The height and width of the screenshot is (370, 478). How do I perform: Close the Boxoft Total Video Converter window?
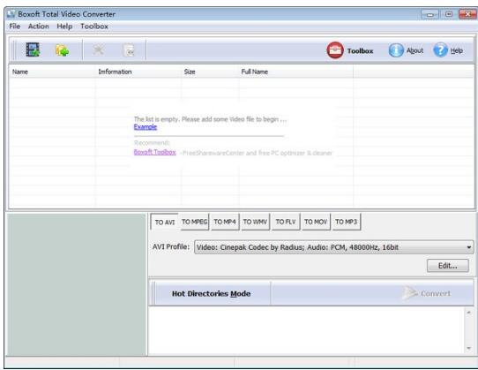467,14
